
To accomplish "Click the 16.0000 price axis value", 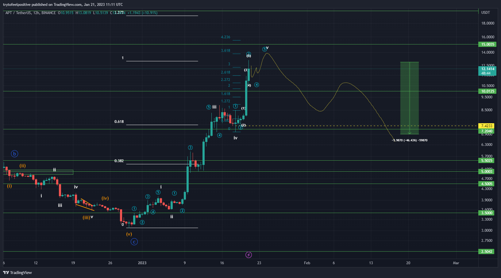I will pyautogui.click(x=488, y=37).
